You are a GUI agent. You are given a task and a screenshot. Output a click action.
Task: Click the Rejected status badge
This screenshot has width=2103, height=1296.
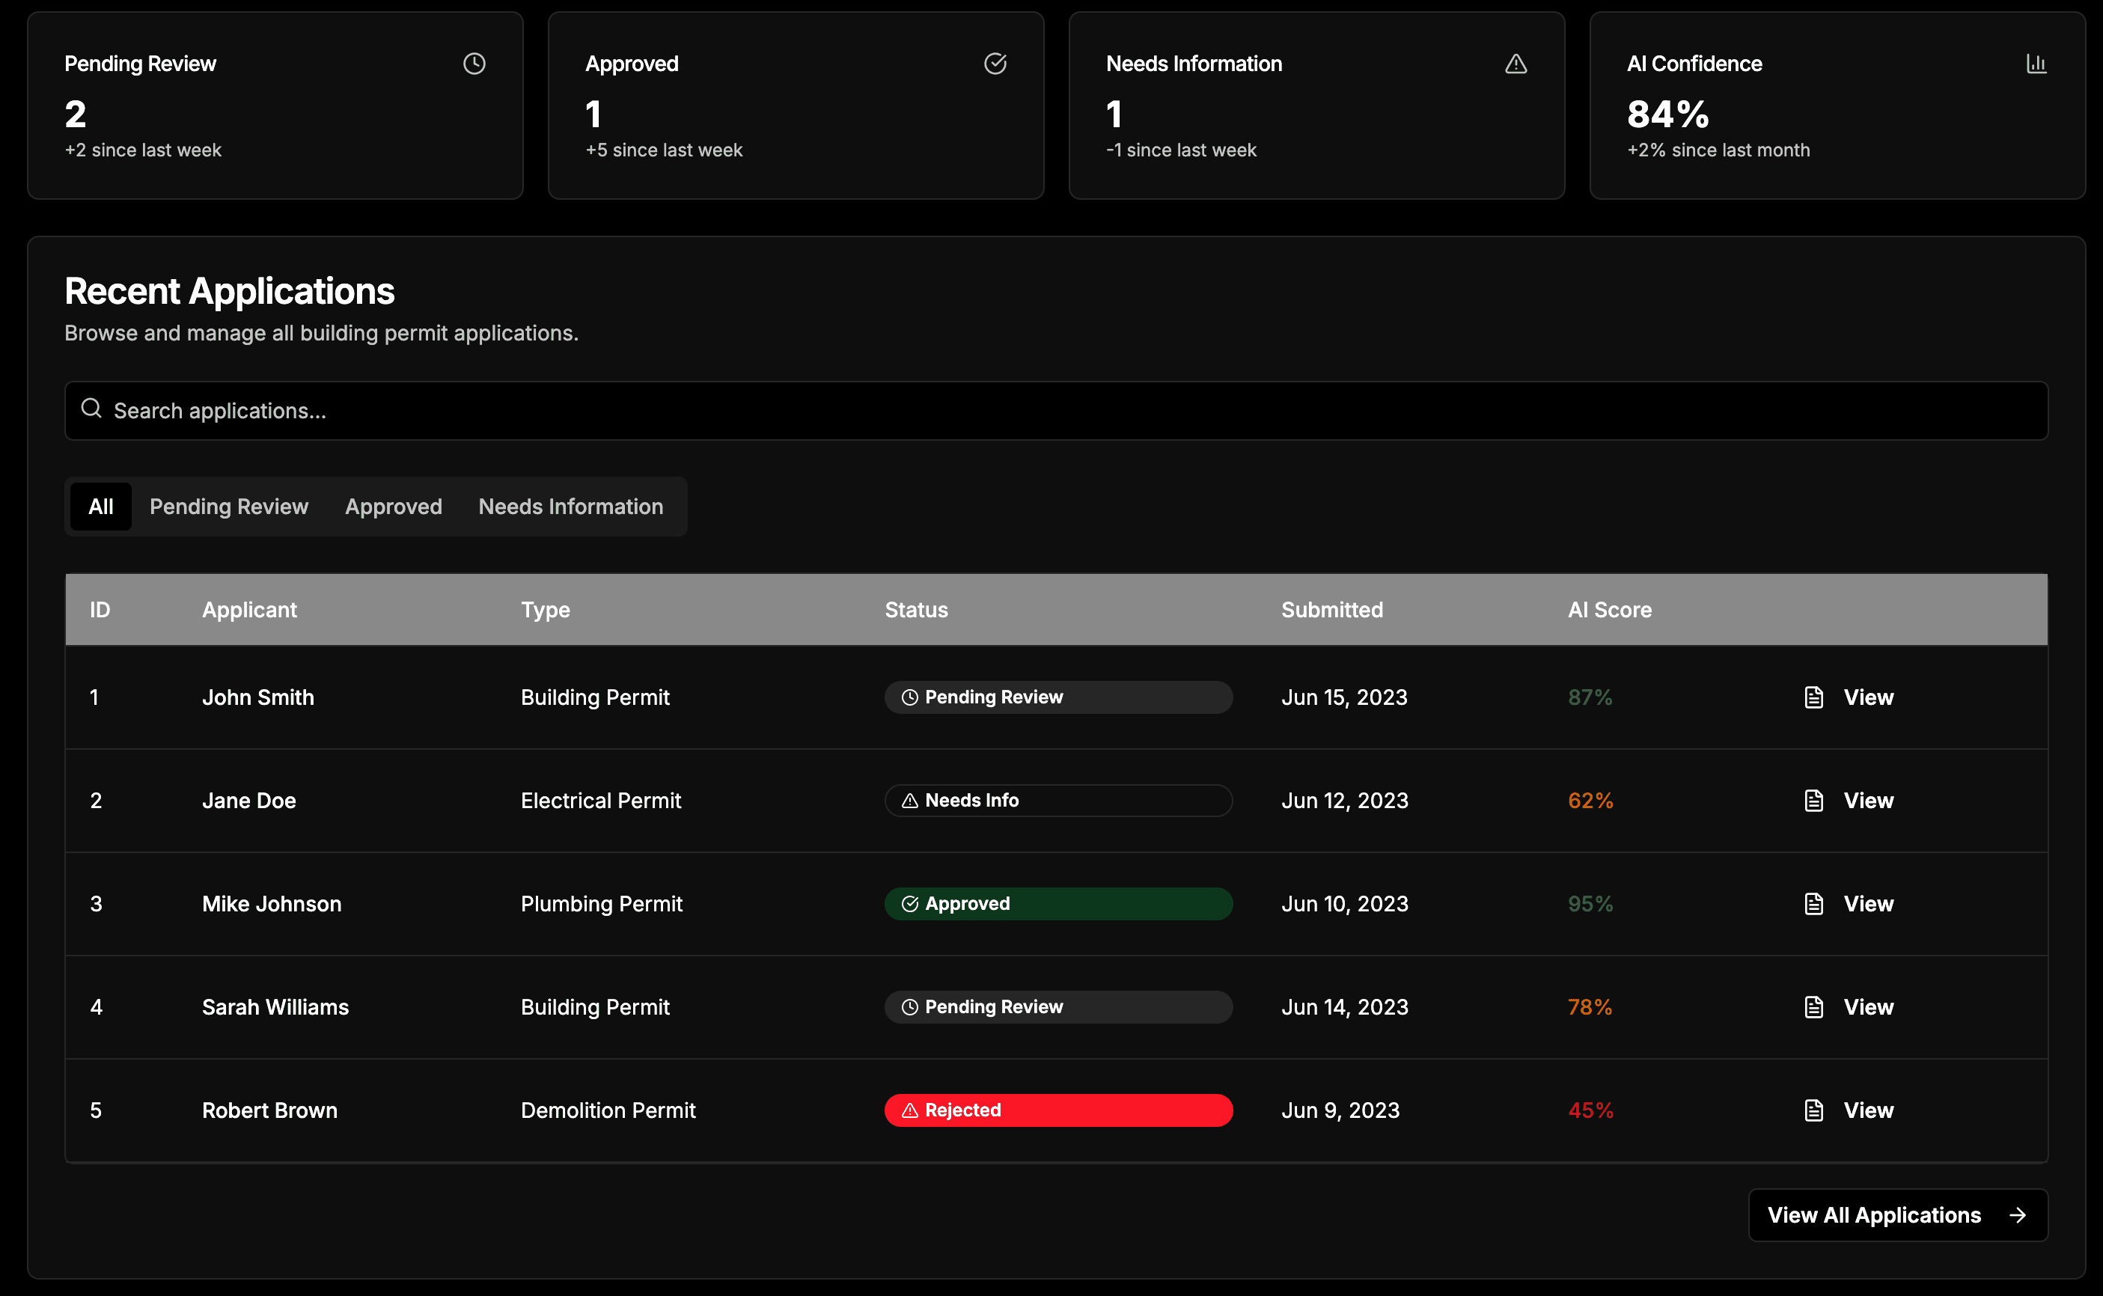pyautogui.click(x=1059, y=1110)
